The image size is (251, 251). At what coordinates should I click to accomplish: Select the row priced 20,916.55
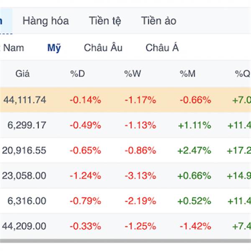pyautogui.click(x=125, y=150)
